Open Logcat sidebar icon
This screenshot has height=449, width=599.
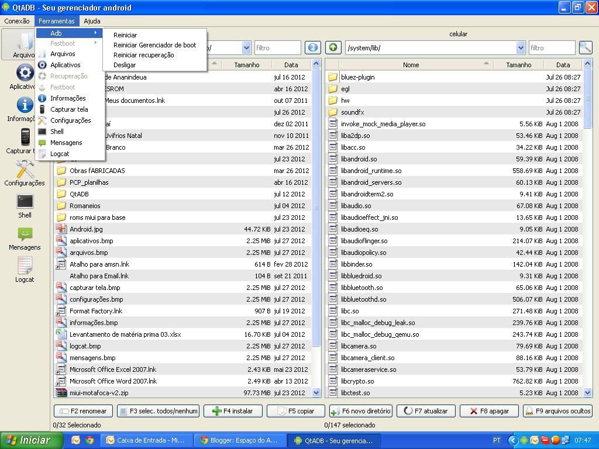pos(25,265)
